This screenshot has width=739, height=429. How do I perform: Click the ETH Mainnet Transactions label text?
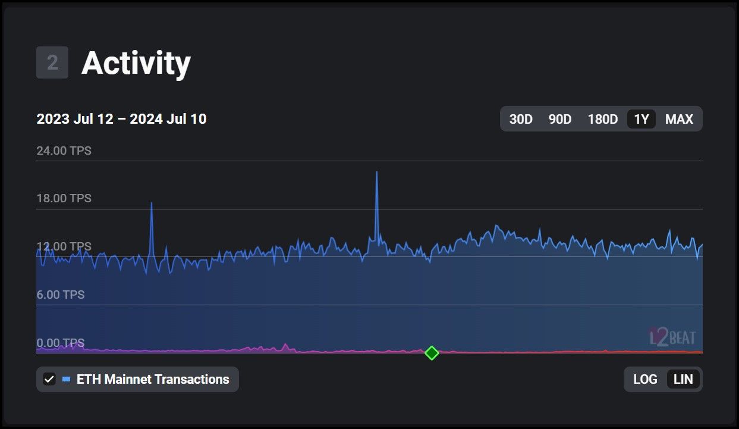[x=153, y=379]
